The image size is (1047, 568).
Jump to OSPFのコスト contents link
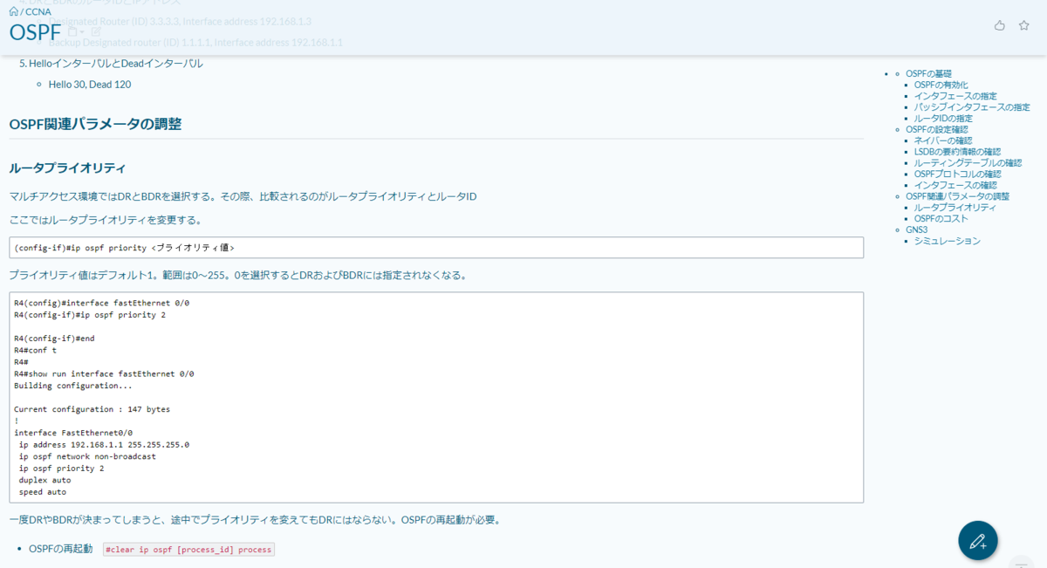pos(941,219)
